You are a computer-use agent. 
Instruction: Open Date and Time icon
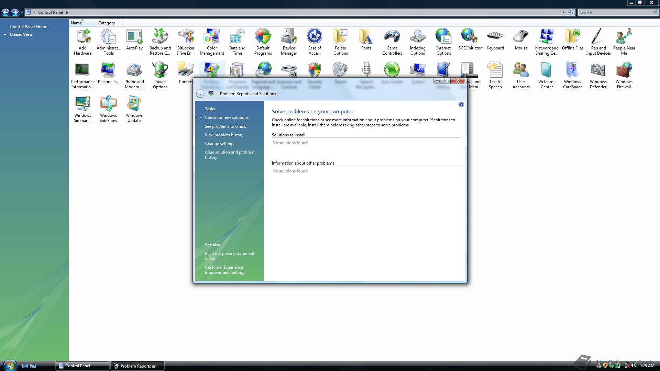pyautogui.click(x=237, y=42)
